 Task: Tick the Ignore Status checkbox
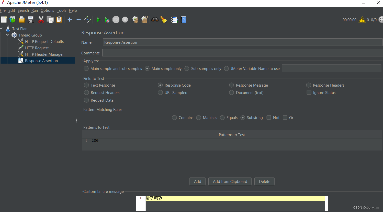pos(309,92)
